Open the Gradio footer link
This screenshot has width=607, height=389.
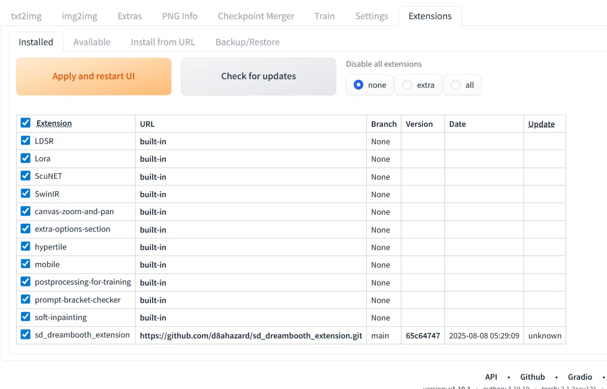pos(580,377)
